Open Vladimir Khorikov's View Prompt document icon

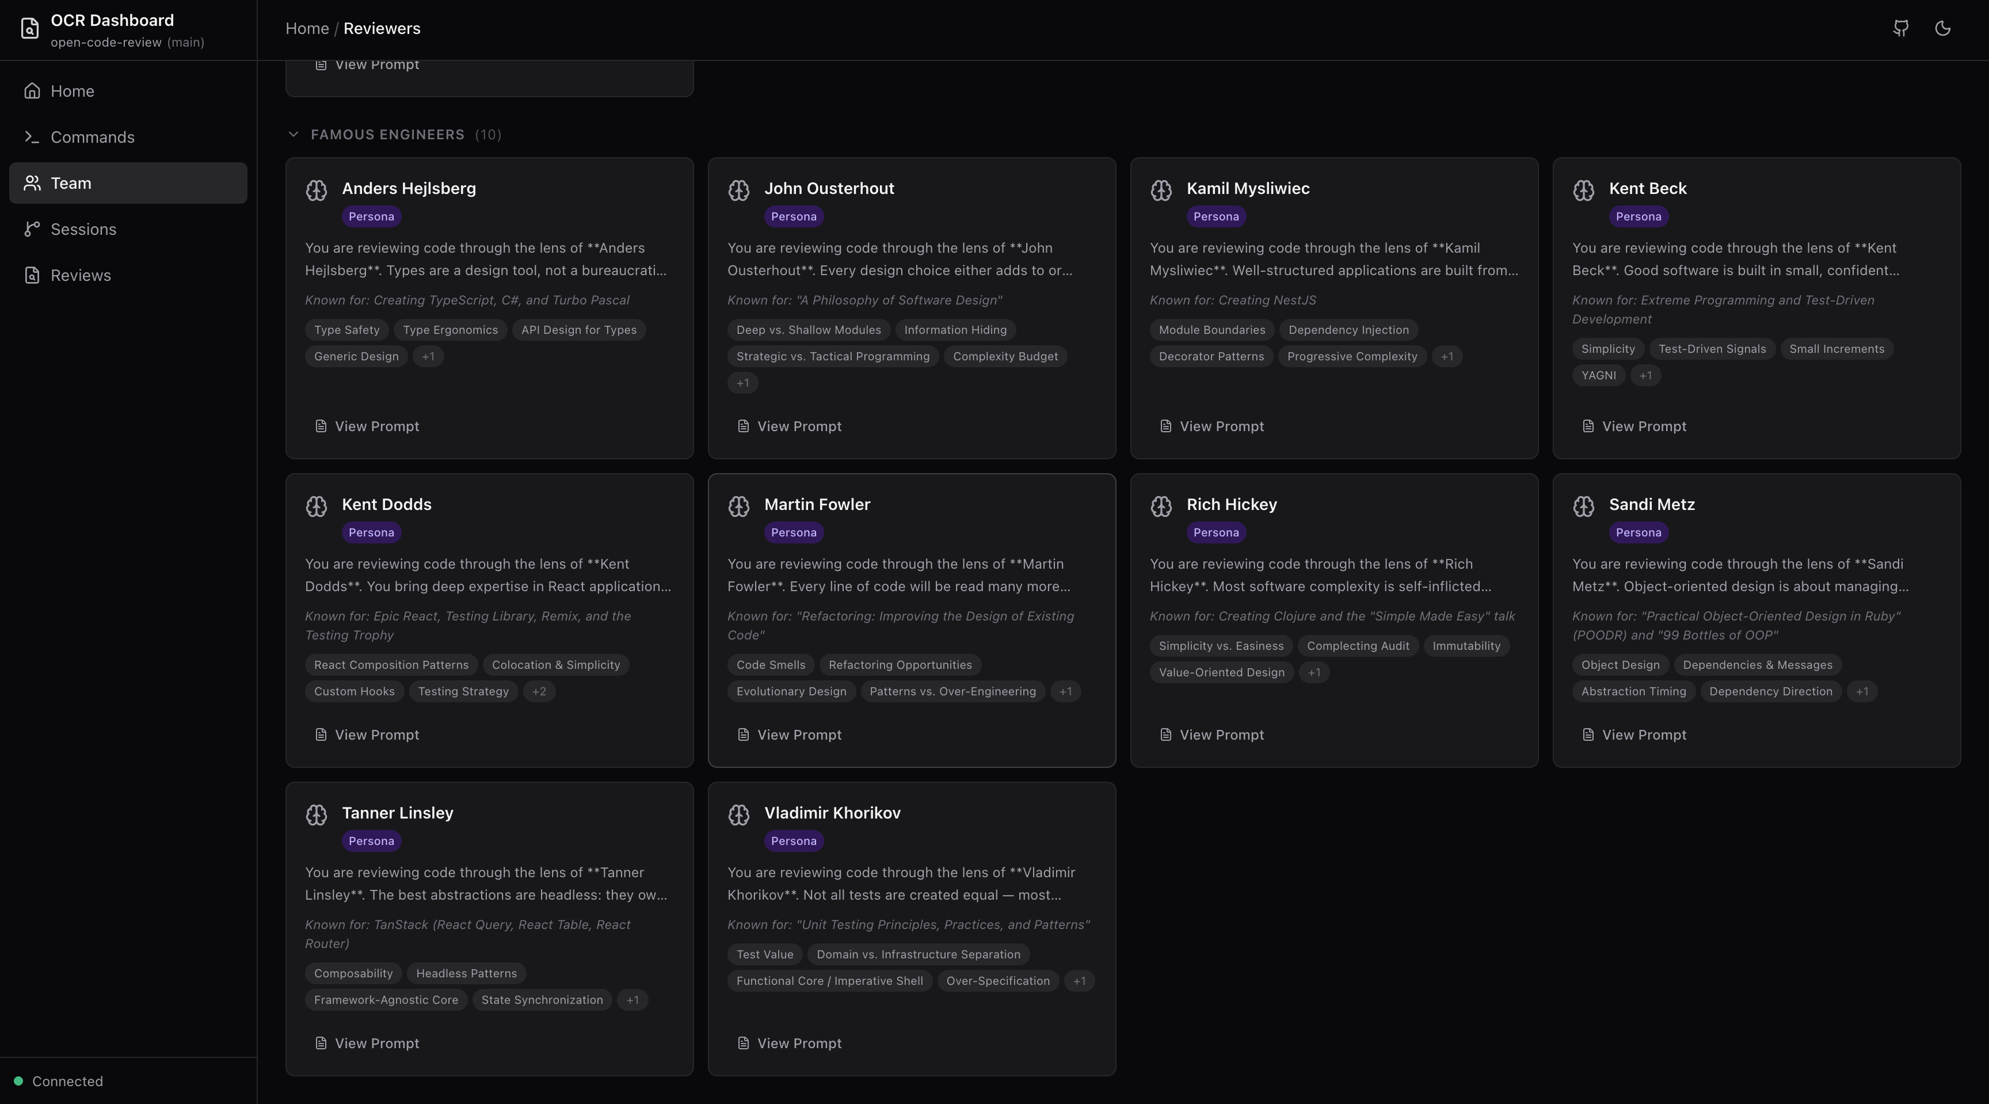tap(743, 1043)
